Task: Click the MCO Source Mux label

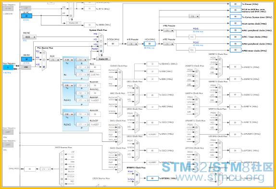Action: pos(63,148)
